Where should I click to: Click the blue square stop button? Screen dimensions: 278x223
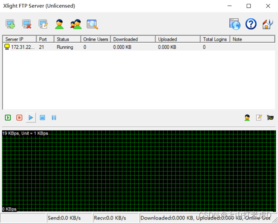42,118
